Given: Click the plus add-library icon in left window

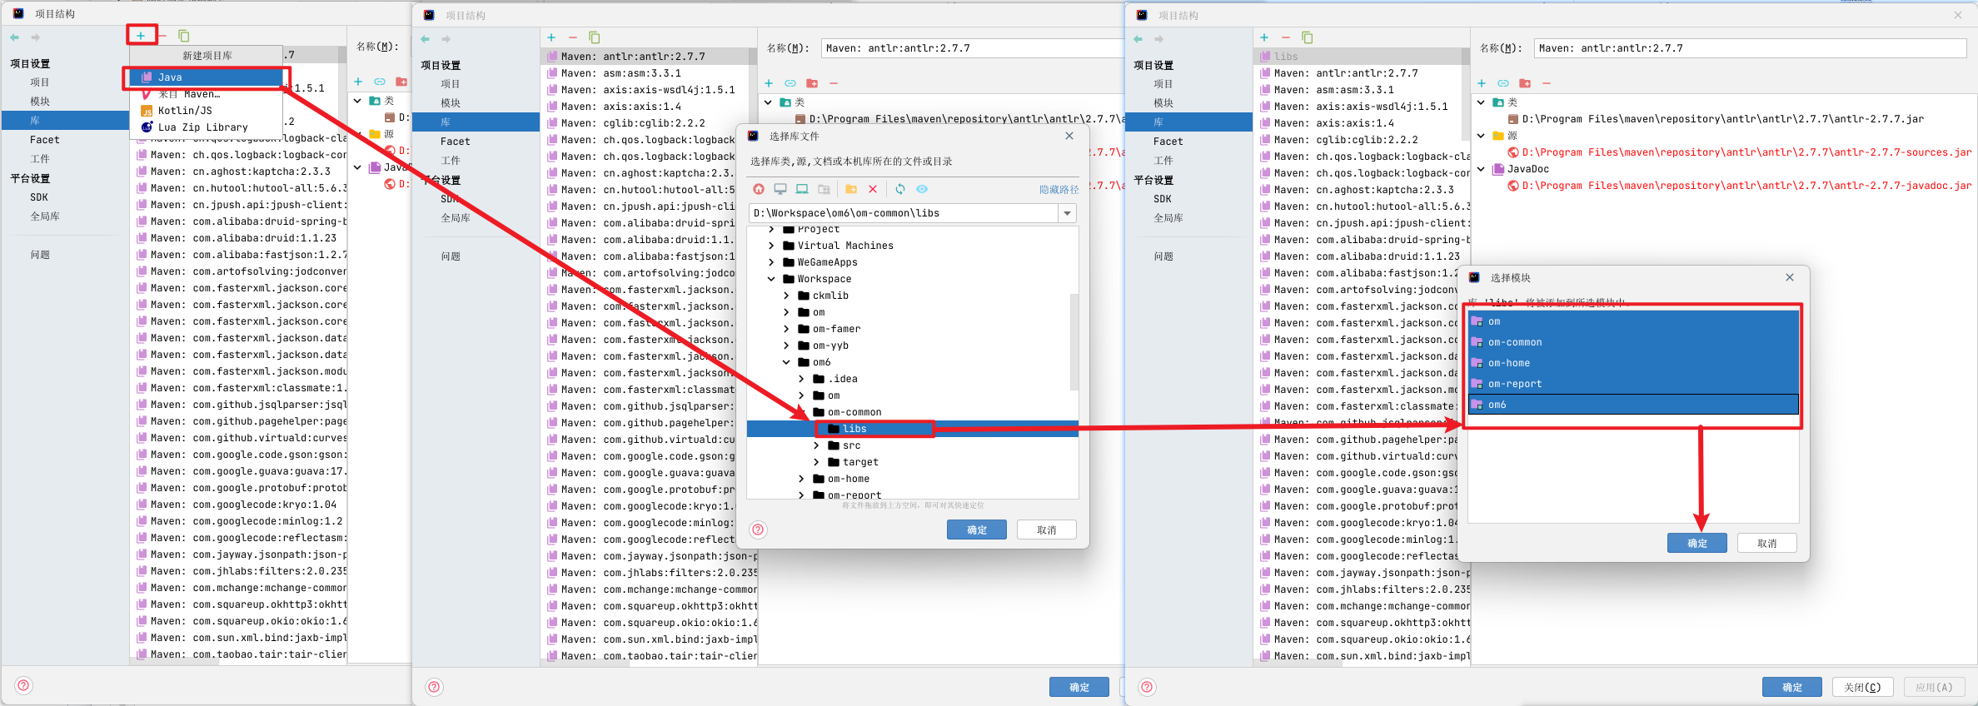Looking at the screenshot, I should click(x=141, y=36).
